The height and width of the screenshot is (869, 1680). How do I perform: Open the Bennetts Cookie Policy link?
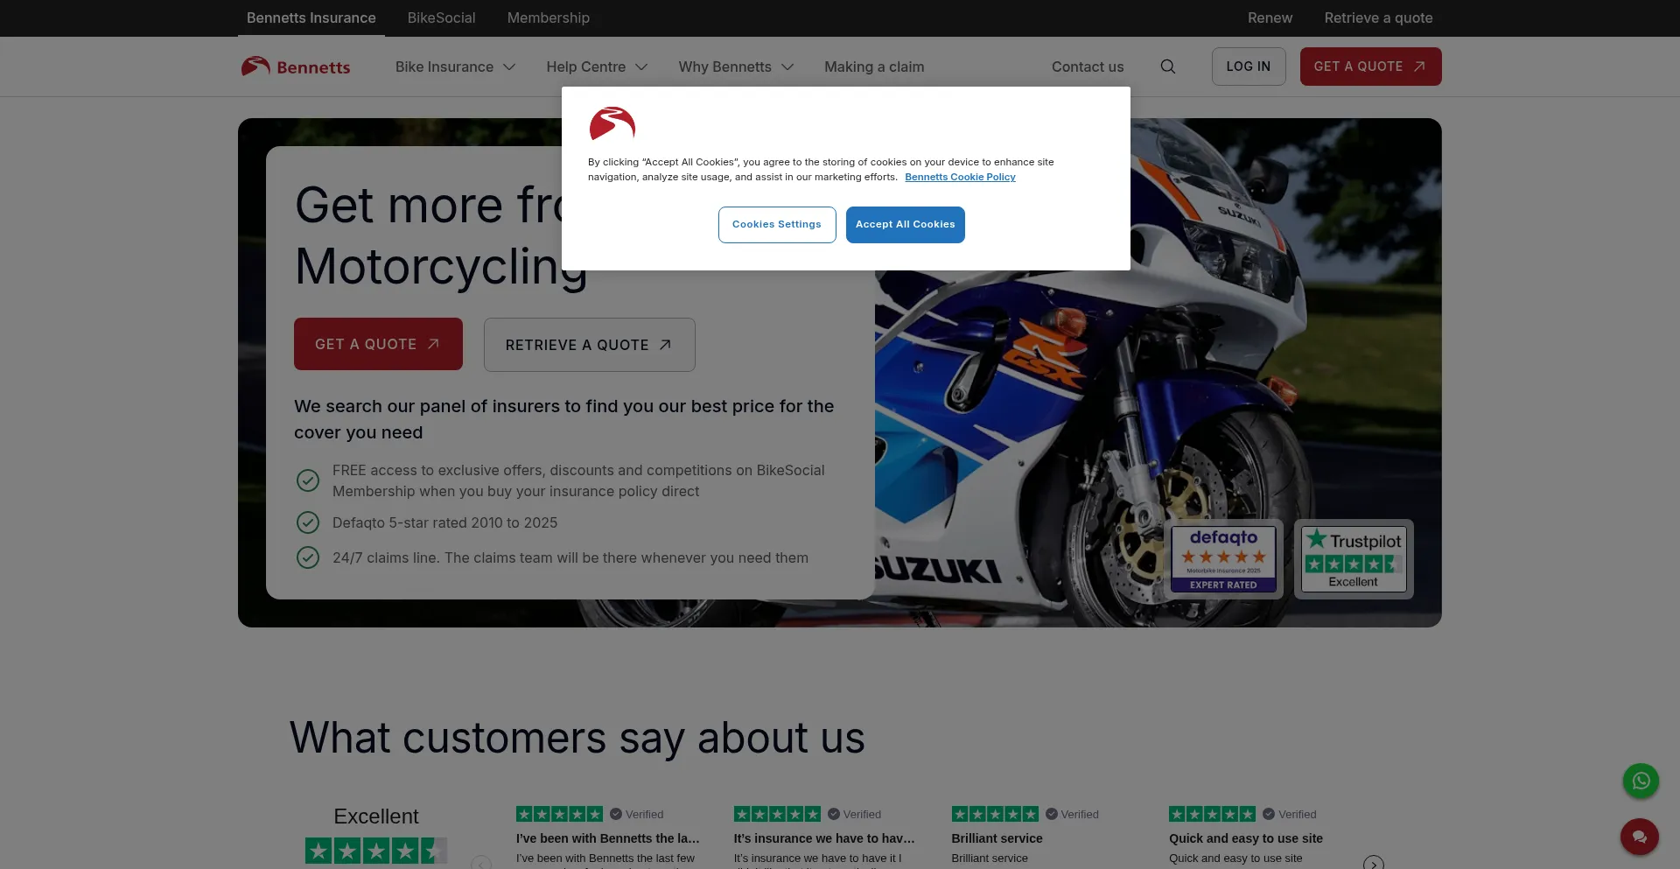coord(960,177)
